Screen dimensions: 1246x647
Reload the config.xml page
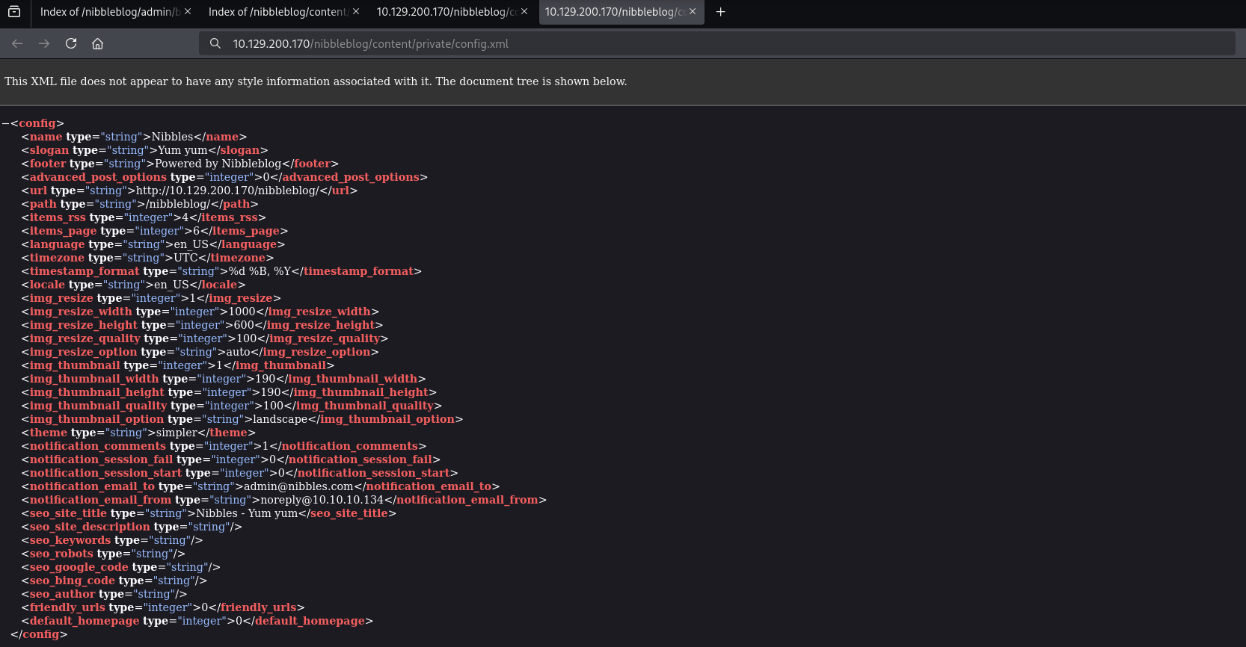(x=71, y=43)
